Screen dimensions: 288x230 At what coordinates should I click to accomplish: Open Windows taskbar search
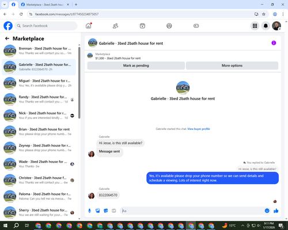click(x=16, y=225)
